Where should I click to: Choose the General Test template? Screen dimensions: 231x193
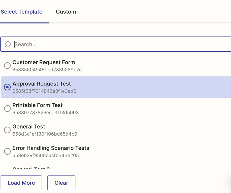pos(7,130)
